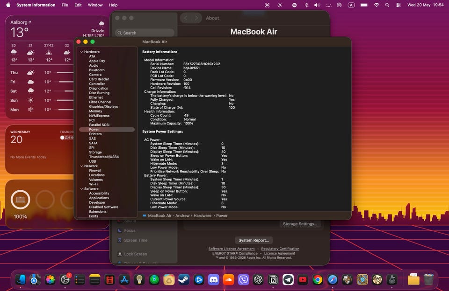Click the Search field in System Settings
The height and width of the screenshot is (291, 449).
(145, 33)
